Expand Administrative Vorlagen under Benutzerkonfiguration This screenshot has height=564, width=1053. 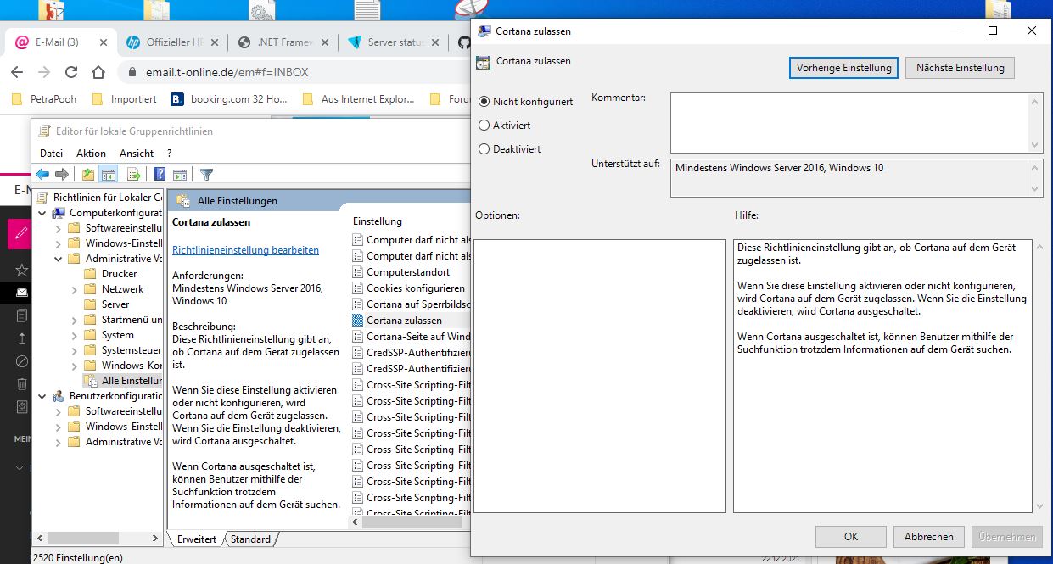[59, 442]
